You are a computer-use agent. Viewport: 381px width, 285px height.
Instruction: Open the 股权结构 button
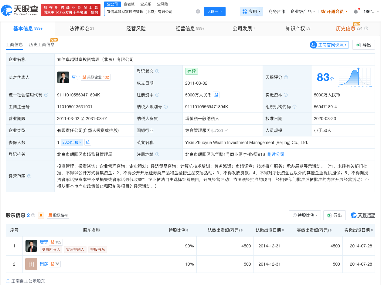point(58,215)
